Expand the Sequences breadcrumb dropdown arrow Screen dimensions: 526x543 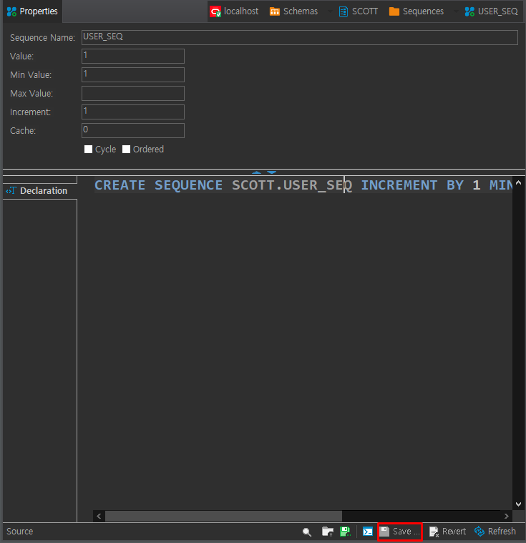point(456,11)
